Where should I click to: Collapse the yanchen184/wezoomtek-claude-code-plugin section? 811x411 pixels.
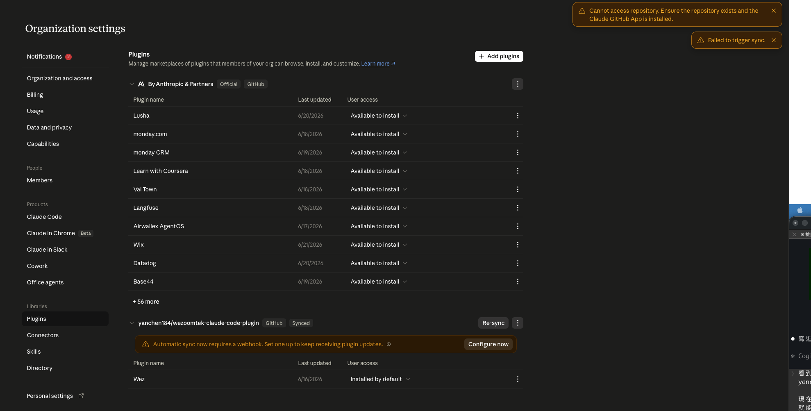point(132,323)
